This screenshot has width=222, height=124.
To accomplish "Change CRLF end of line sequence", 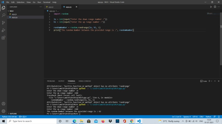I will click(x=201, y=117).
